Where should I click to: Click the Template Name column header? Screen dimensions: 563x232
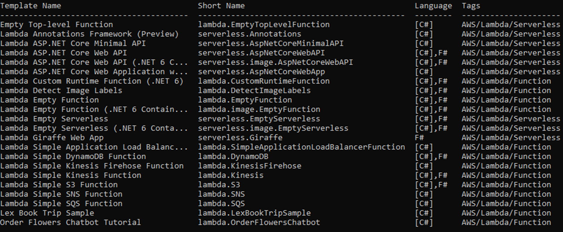pos(30,6)
